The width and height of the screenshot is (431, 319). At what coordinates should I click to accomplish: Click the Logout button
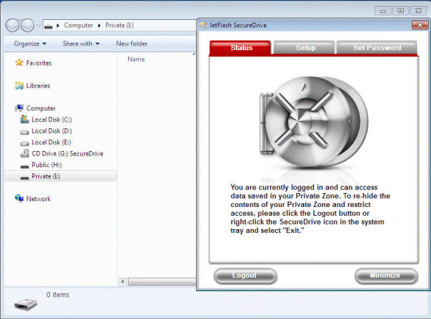click(245, 276)
